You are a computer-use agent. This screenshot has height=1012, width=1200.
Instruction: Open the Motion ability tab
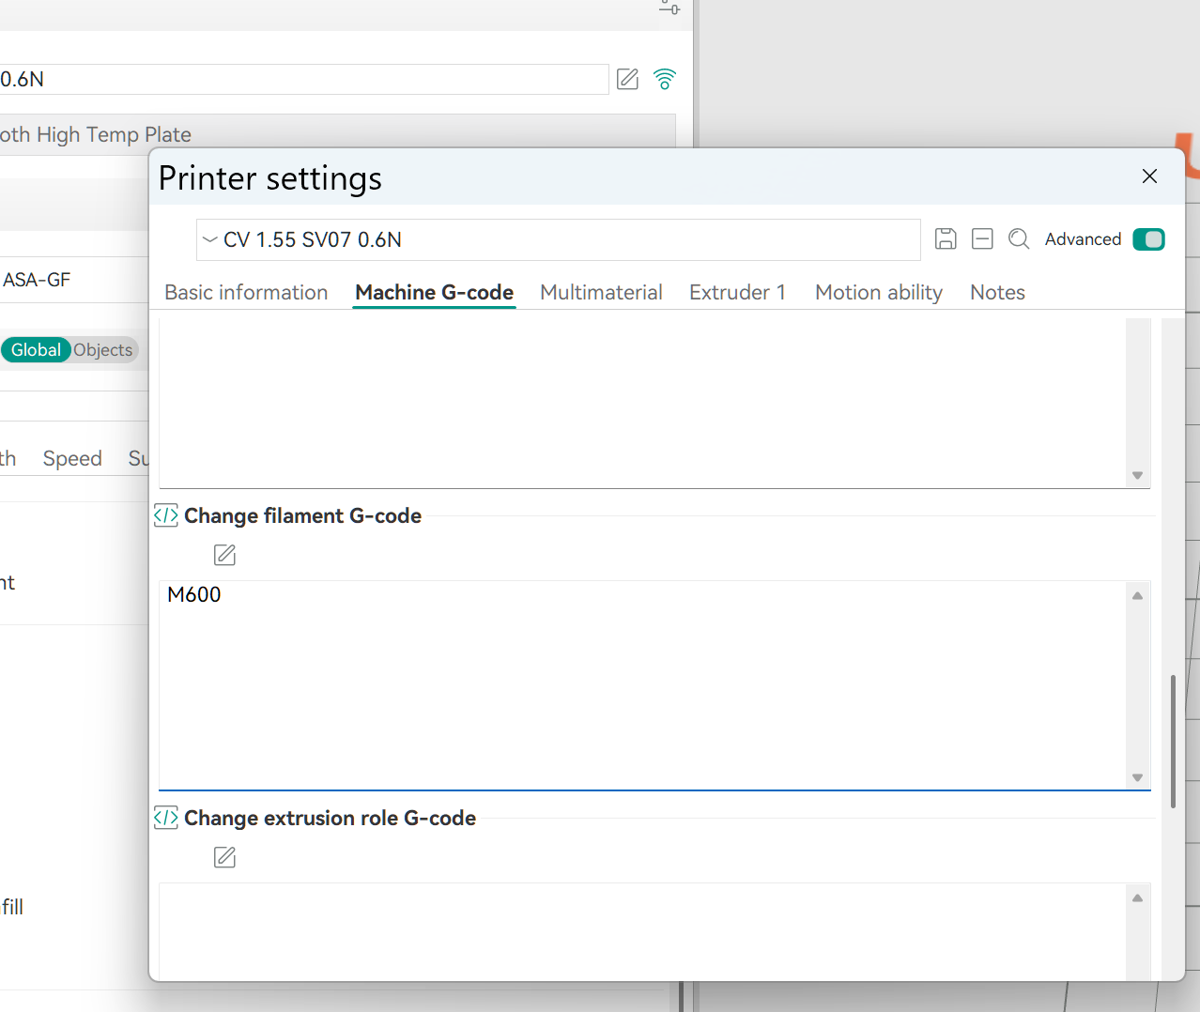coord(878,293)
